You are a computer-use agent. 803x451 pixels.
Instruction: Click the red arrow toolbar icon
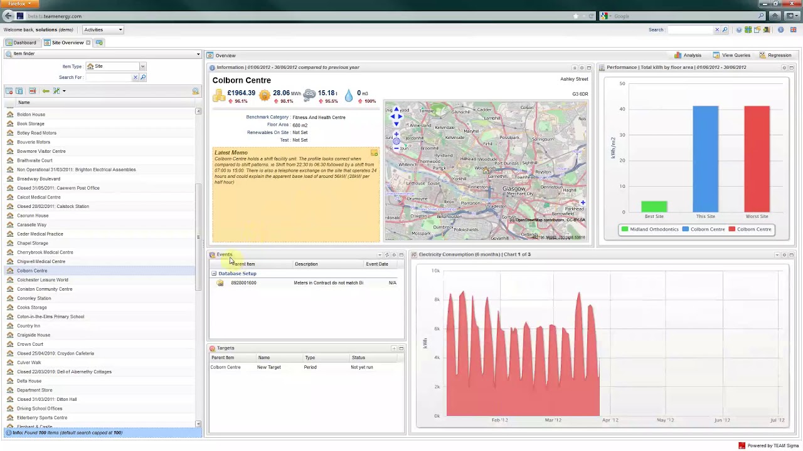click(33, 91)
